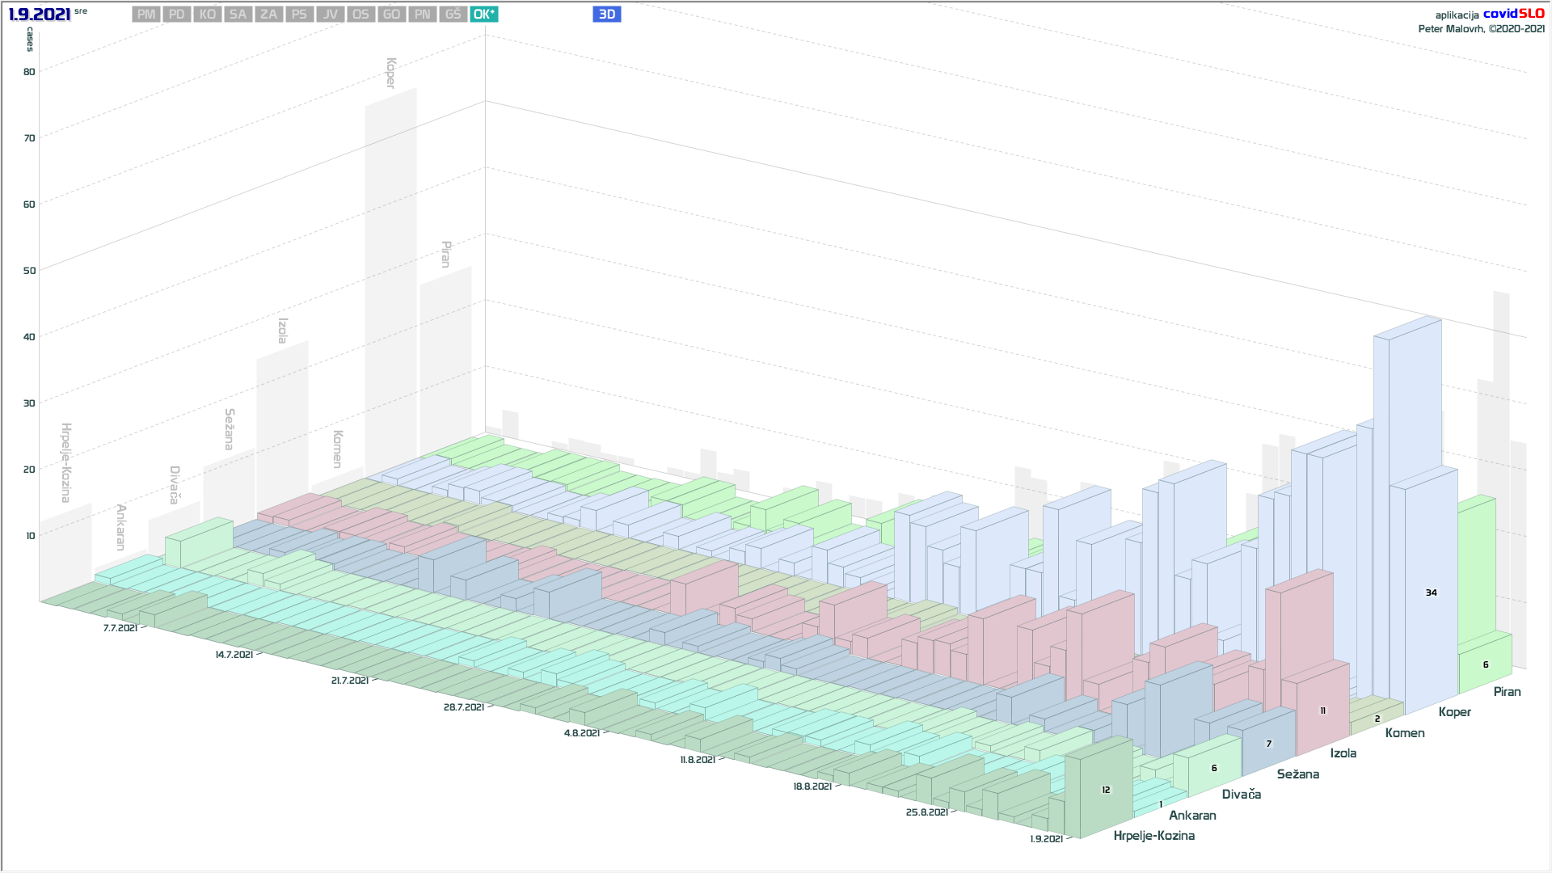Select the KO region button
Viewport: 1552px width, 873px height.
click(x=208, y=15)
